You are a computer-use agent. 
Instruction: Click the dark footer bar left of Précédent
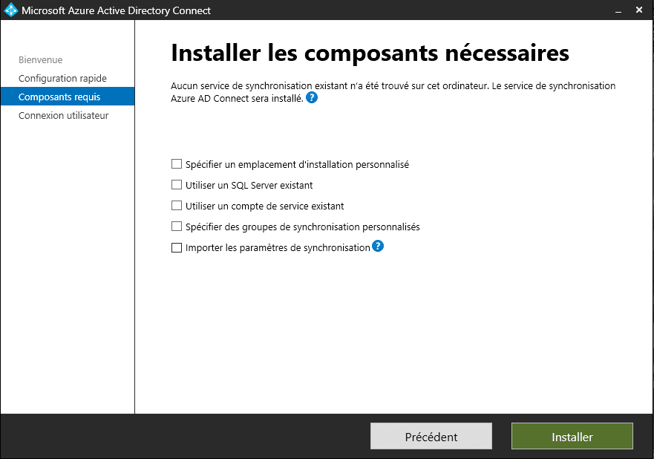click(x=186, y=437)
